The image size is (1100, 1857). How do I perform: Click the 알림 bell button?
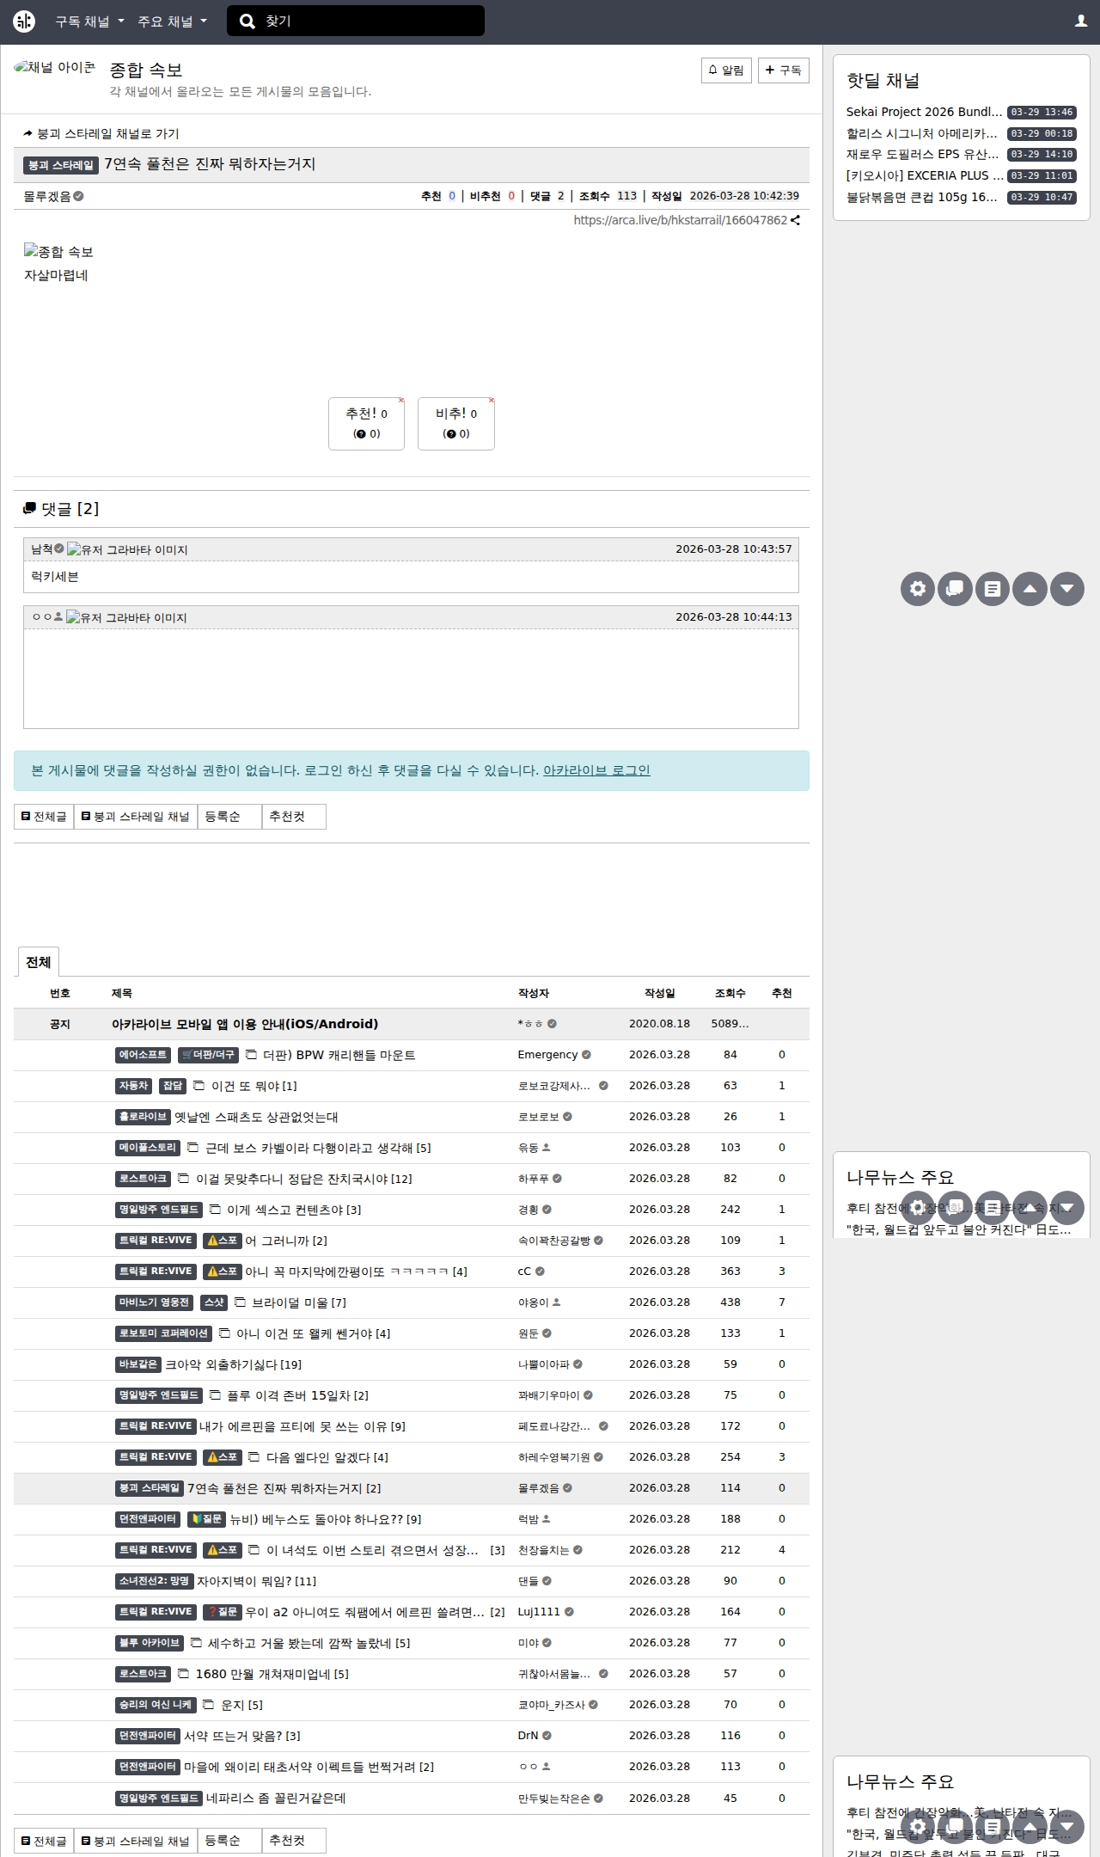[x=726, y=70]
